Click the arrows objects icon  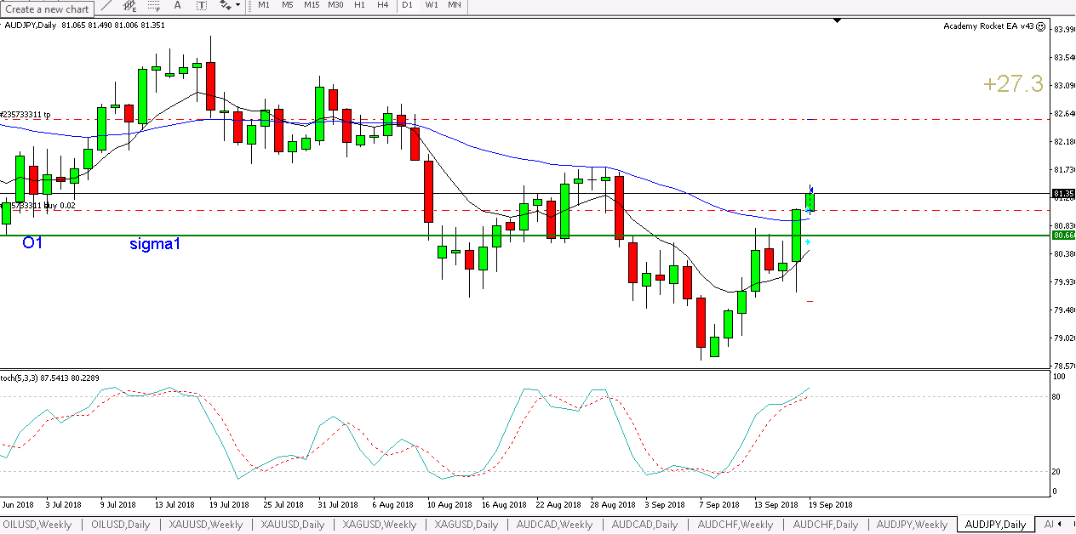click(x=225, y=5)
